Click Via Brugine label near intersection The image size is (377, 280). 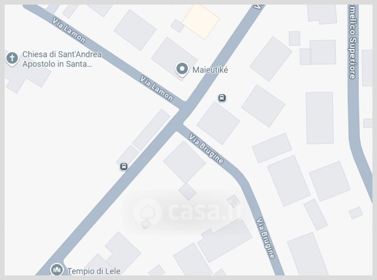[206, 148]
